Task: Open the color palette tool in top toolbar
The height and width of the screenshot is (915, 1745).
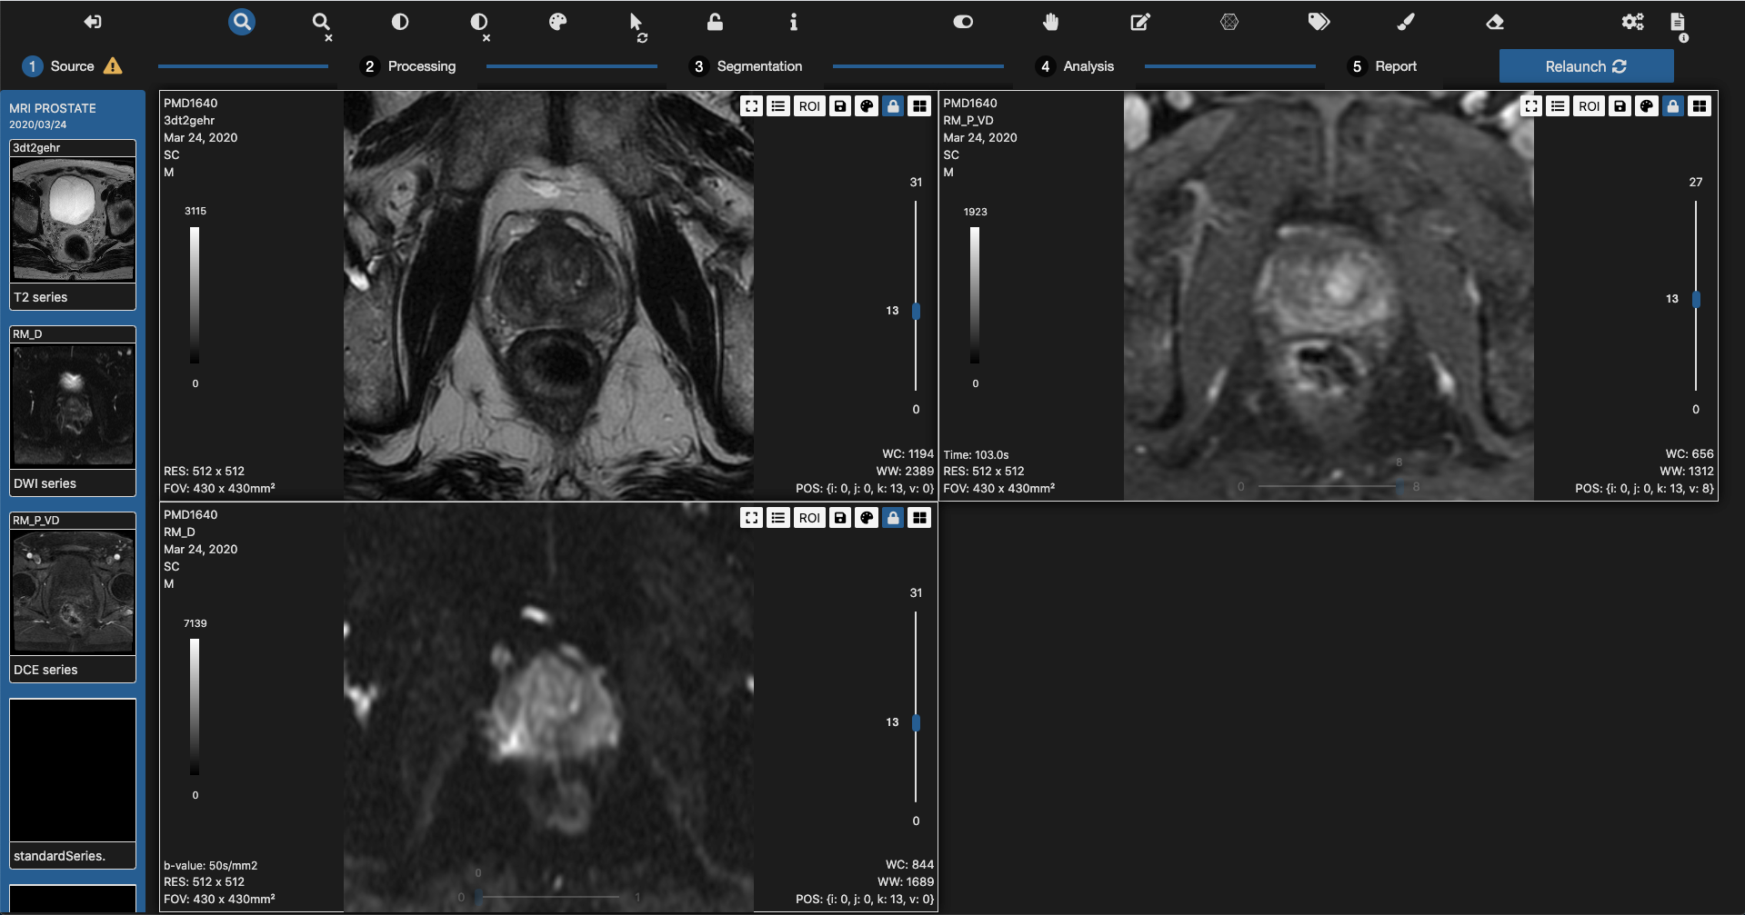Action: (x=558, y=22)
